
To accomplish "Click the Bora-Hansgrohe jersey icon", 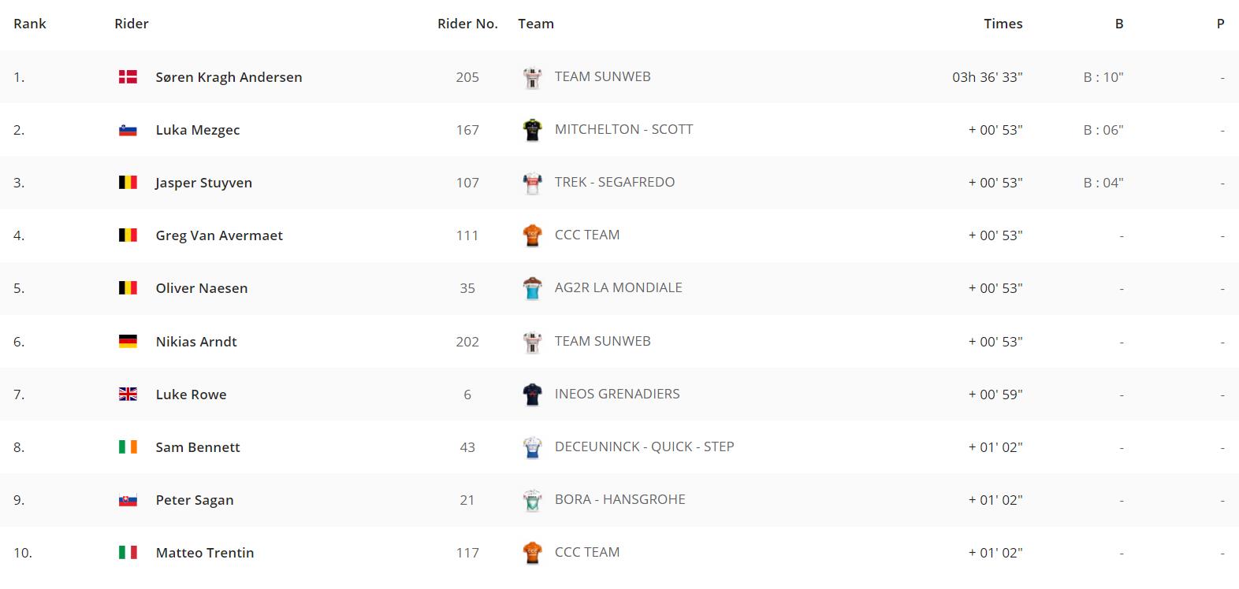I will 533,500.
